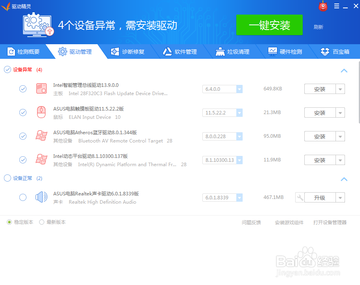This screenshot has width=360, height=285.
Task: Click the vertical scrollbar on right edge
Action: (359, 92)
